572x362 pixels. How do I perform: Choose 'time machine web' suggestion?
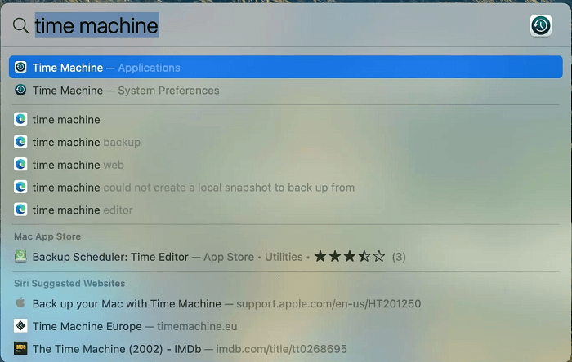286,165
